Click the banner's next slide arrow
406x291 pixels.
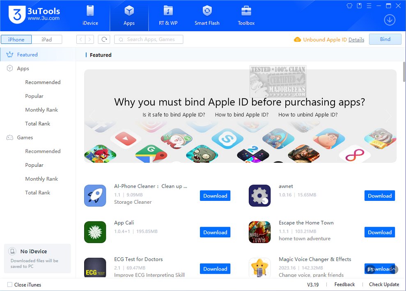click(x=389, y=116)
